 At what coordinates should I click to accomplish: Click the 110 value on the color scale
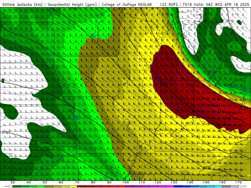(142, 182)
